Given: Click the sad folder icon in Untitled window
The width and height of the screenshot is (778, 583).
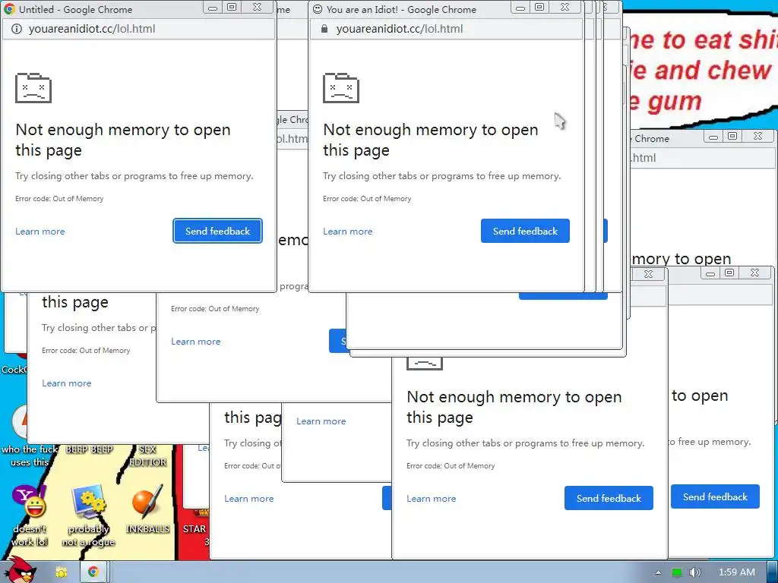Looking at the screenshot, I should point(33,88).
